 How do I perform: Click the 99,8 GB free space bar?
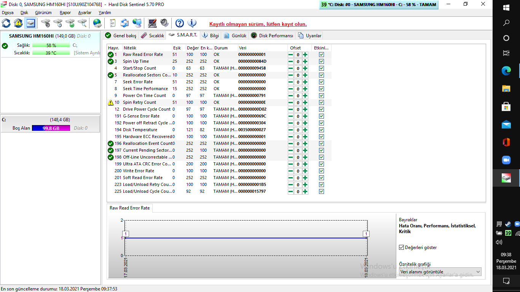tap(51, 128)
